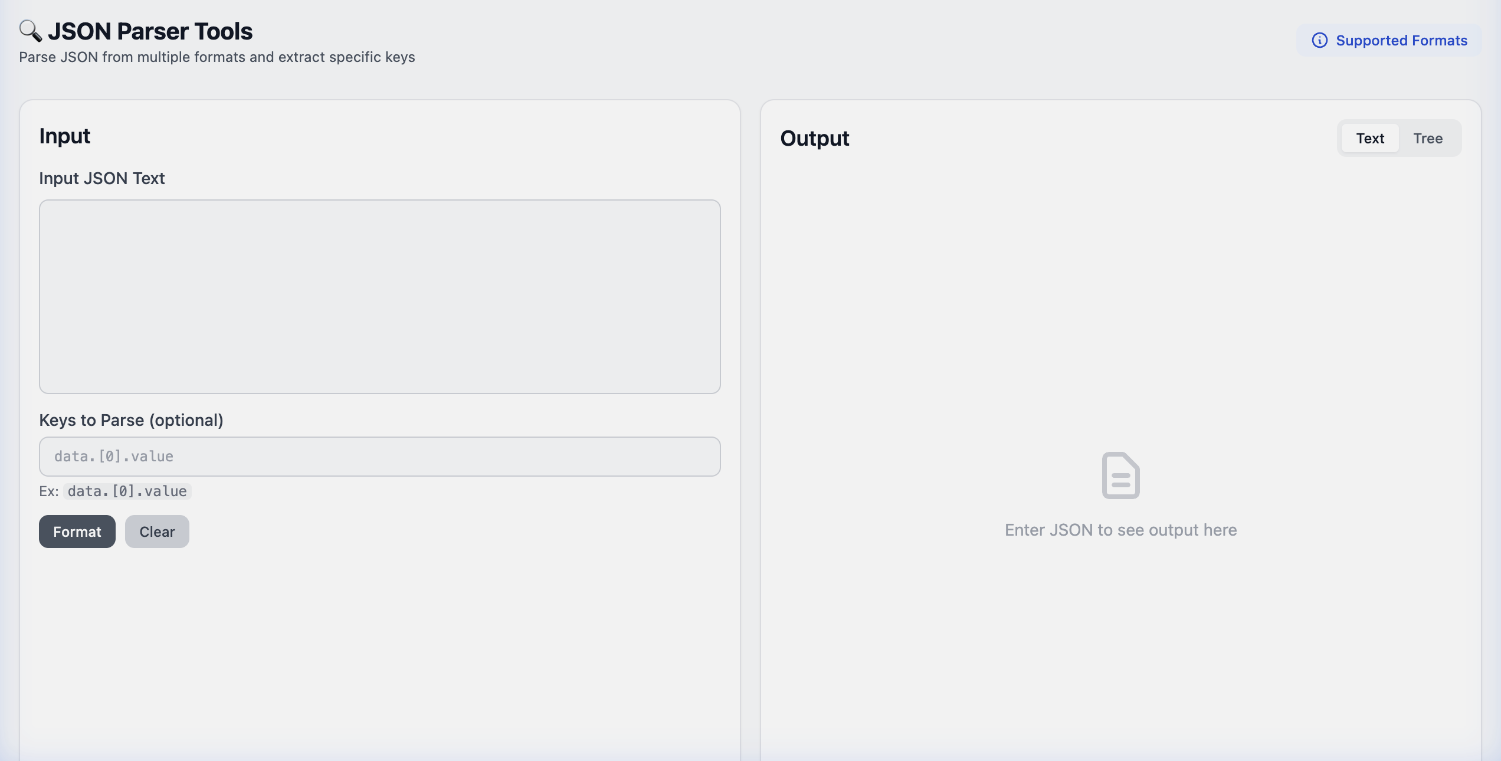Switch Output view to Tree
Image resolution: width=1501 pixels, height=761 pixels.
1428,138
